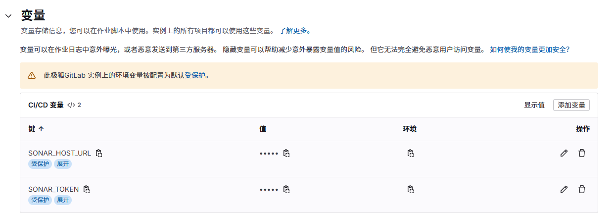Open 如何使我的变量更加安全 link

[530, 50]
